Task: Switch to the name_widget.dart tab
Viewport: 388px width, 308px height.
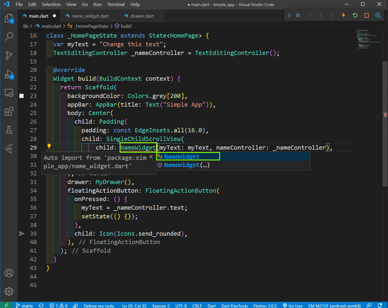Action: [90, 16]
